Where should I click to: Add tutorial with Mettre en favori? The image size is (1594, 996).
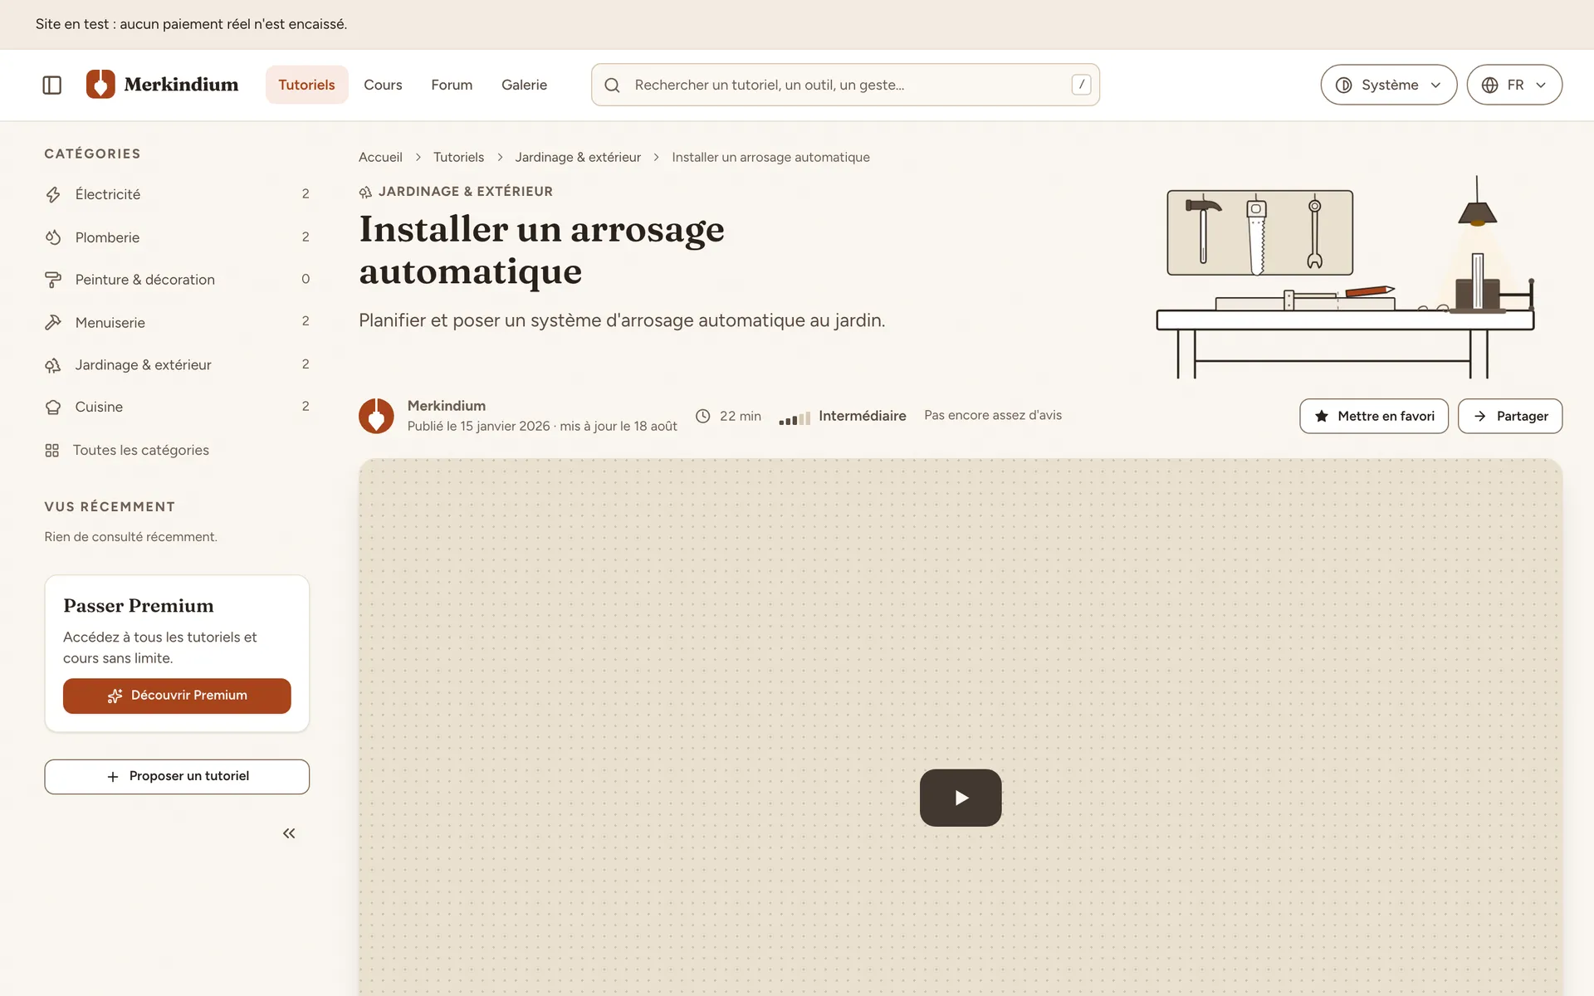pyautogui.click(x=1374, y=416)
